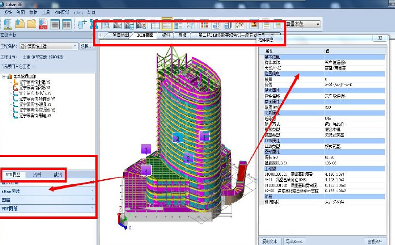395x245 pixels.
Task: Select the 数据 tab in left bottom panel
Action: click(58, 174)
